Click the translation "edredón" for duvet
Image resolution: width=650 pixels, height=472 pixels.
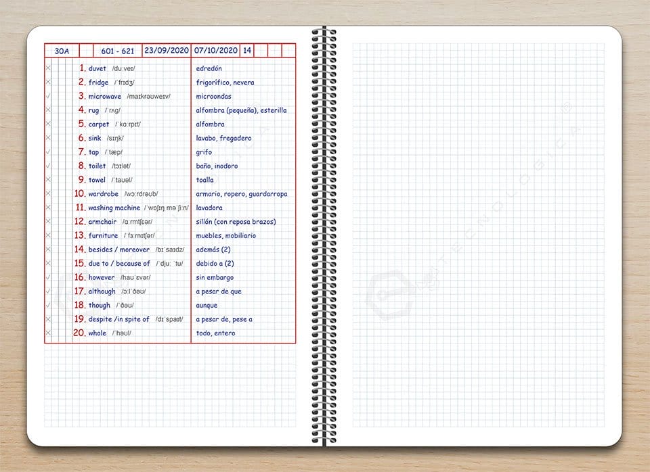pyautogui.click(x=207, y=68)
